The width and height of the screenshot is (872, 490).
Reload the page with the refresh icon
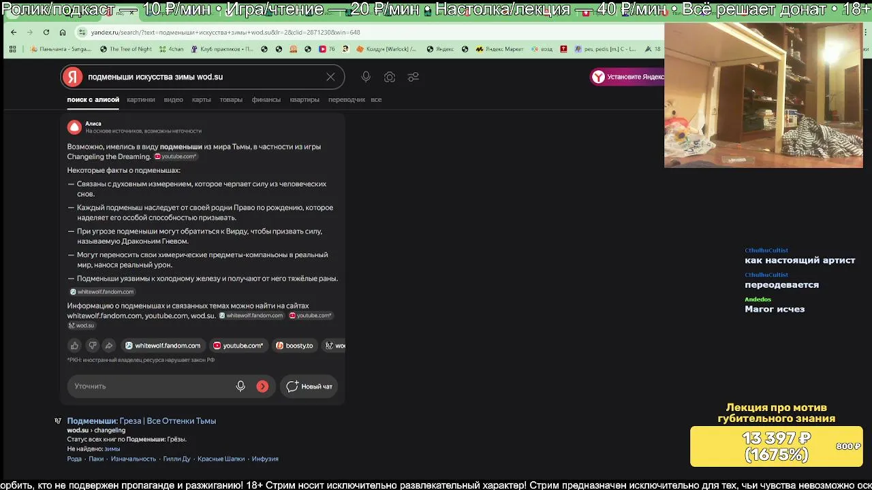tap(46, 32)
